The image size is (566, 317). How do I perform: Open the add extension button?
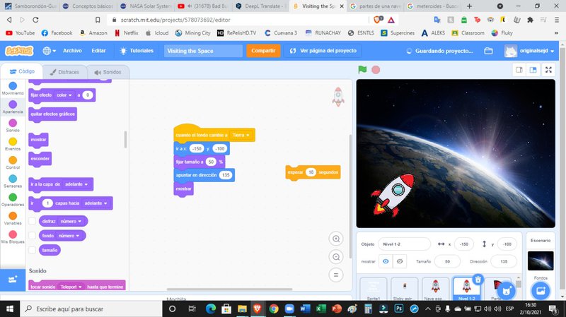click(x=13, y=280)
